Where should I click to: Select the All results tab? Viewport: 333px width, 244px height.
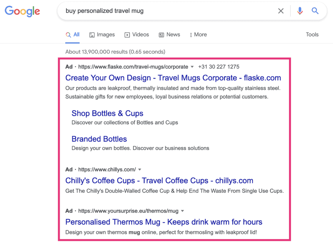pos(72,35)
